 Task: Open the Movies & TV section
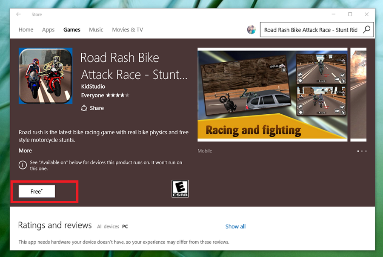coord(127,30)
